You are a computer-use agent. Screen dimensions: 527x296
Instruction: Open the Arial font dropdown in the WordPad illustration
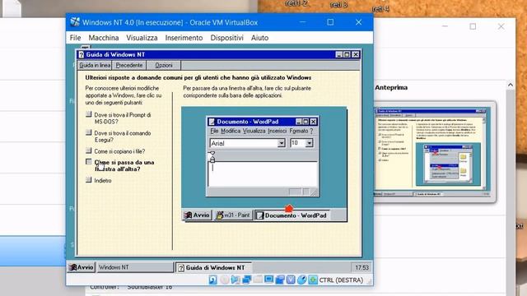coord(282,143)
